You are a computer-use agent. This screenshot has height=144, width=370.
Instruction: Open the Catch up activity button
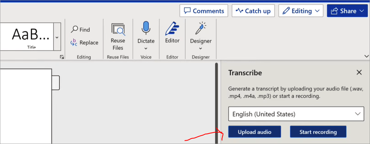(x=253, y=11)
